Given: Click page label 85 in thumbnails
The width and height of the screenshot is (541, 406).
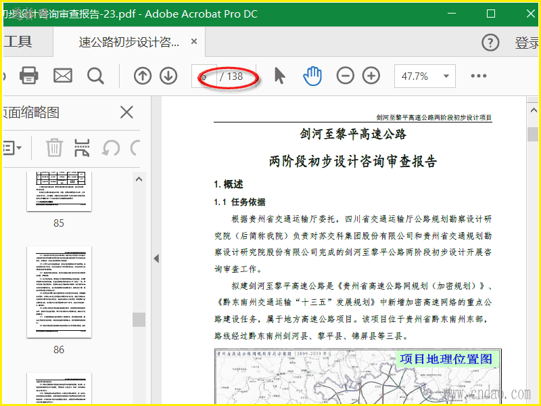Looking at the screenshot, I should click(x=59, y=223).
